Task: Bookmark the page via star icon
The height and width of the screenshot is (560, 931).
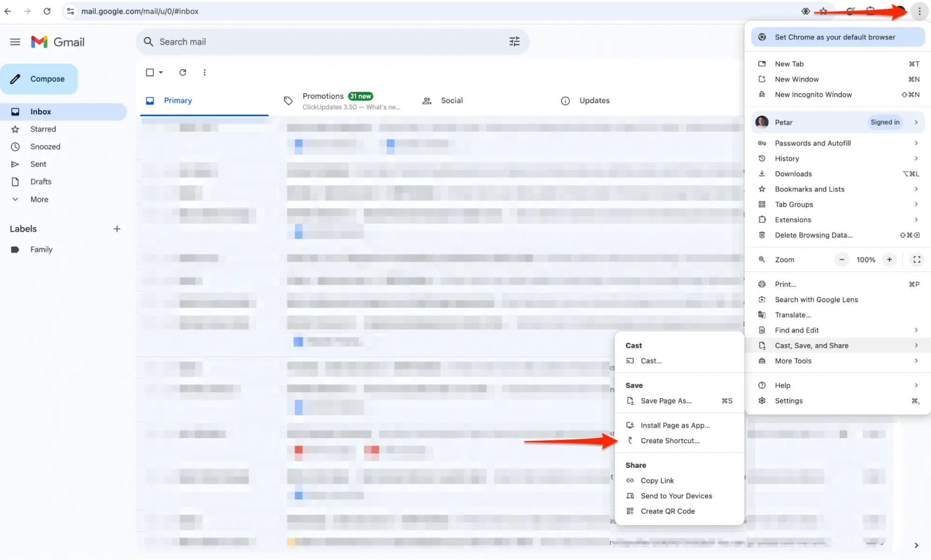Action: coord(823,11)
